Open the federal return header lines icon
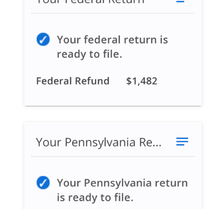Screen dimensions: 209x209 click(x=180, y=1)
